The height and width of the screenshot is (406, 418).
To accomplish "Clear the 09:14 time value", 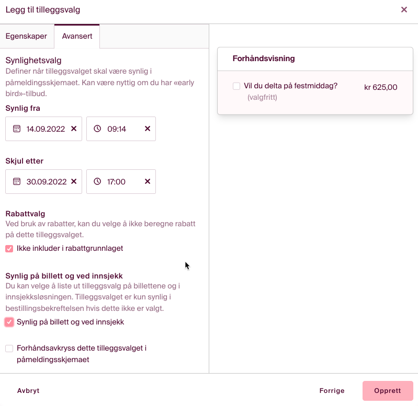I will click(x=148, y=129).
